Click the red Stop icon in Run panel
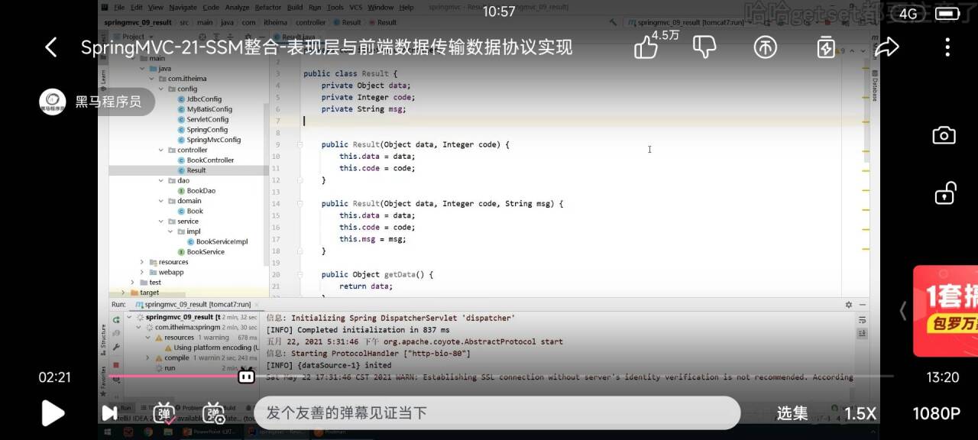 [116, 365]
